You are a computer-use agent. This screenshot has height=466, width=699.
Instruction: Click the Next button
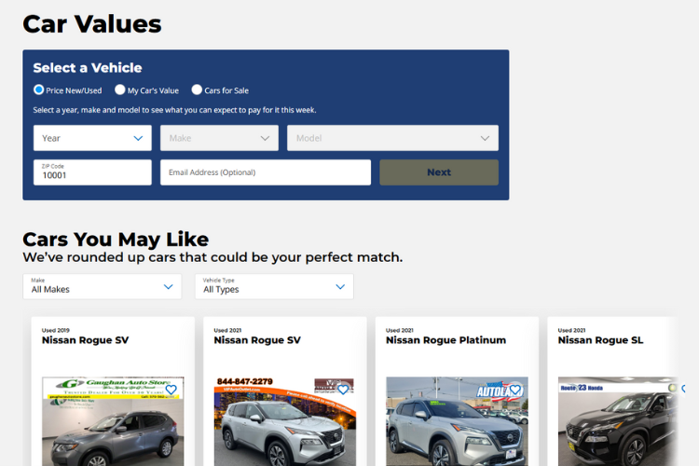coord(439,172)
